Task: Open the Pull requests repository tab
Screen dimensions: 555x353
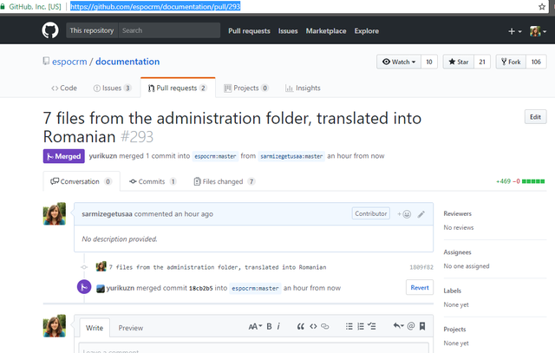Action: [177, 88]
